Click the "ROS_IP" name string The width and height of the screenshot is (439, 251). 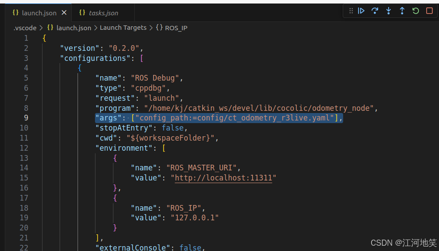[x=184, y=208]
